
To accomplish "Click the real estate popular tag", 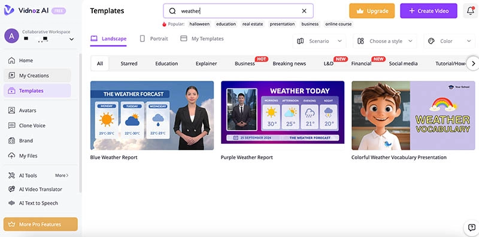I will [x=253, y=24].
